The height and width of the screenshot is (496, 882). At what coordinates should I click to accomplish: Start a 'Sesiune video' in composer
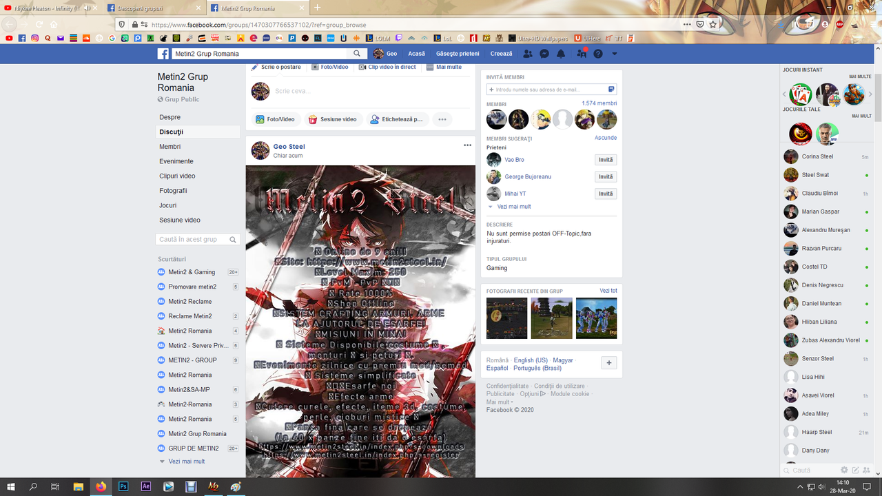332,119
